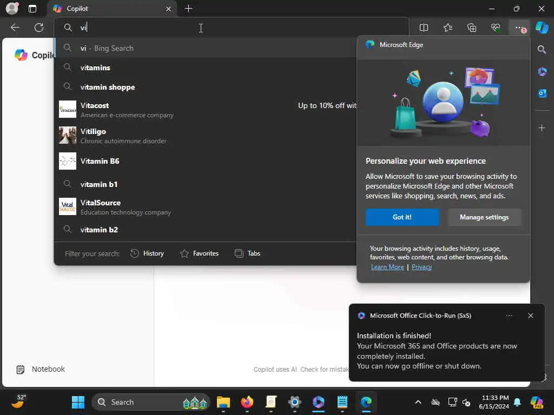This screenshot has height=415, width=554.
Task: Open Firefox from taskbar
Action: tap(247, 402)
